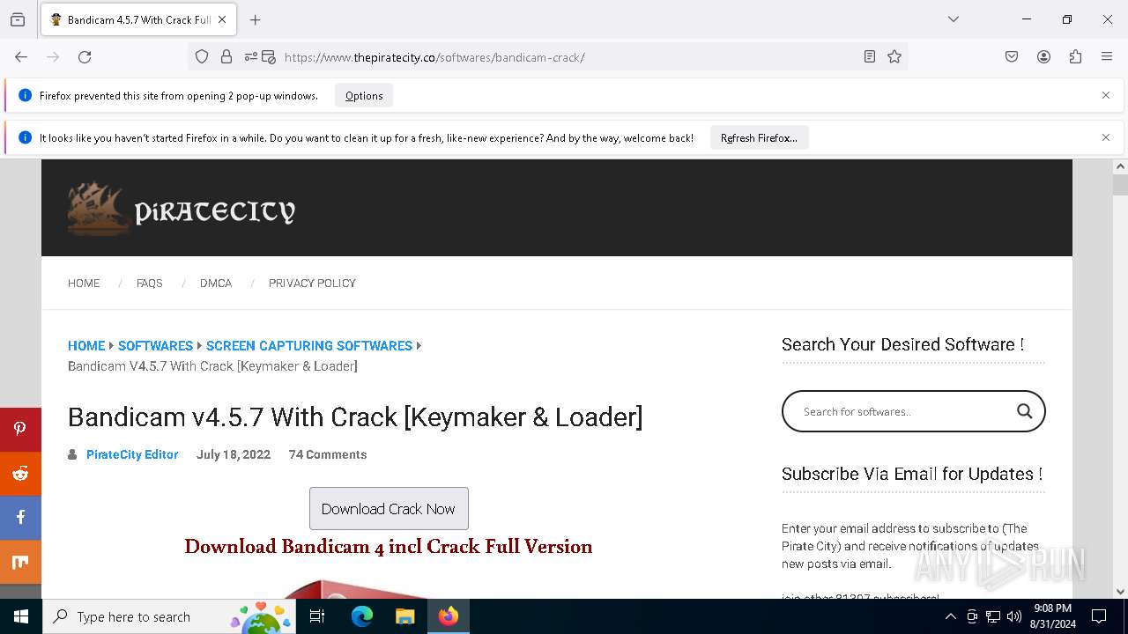The height and width of the screenshot is (634, 1128).
Task: Open DMCA menu item
Action: click(216, 284)
